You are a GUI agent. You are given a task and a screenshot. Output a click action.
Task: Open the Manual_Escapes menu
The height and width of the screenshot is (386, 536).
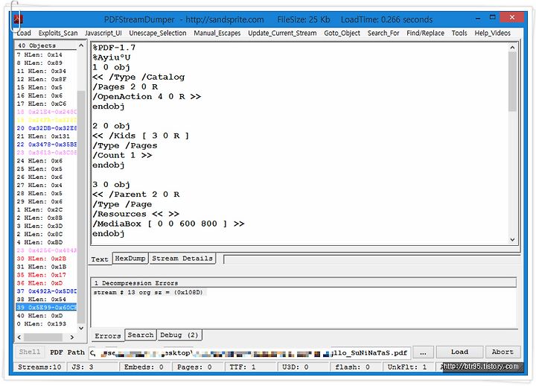217,34
